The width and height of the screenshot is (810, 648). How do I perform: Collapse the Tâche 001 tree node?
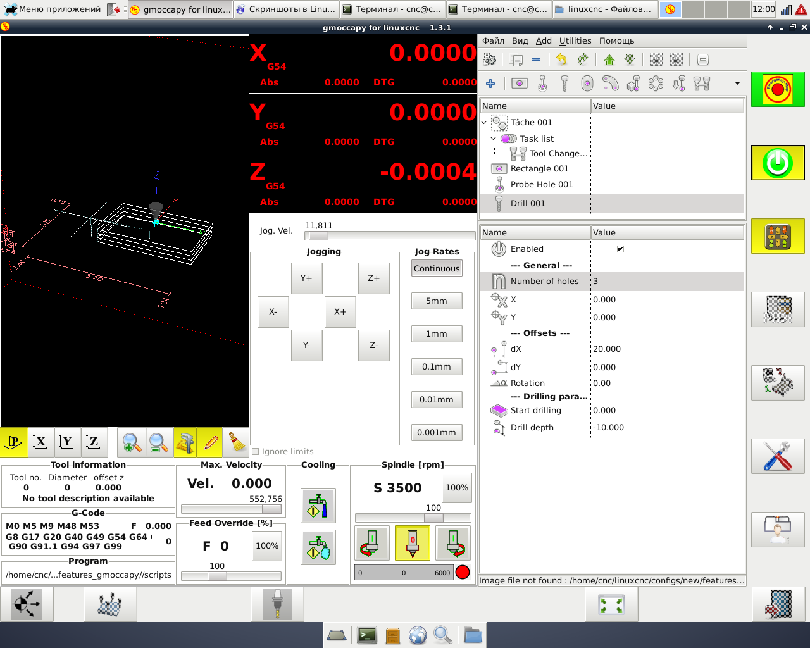(x=484, y=123)
